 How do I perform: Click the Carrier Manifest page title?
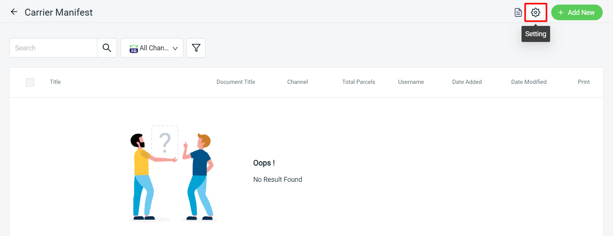coord(59,13)
